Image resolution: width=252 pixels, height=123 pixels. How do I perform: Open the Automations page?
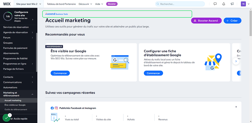(x=10, y=87)
